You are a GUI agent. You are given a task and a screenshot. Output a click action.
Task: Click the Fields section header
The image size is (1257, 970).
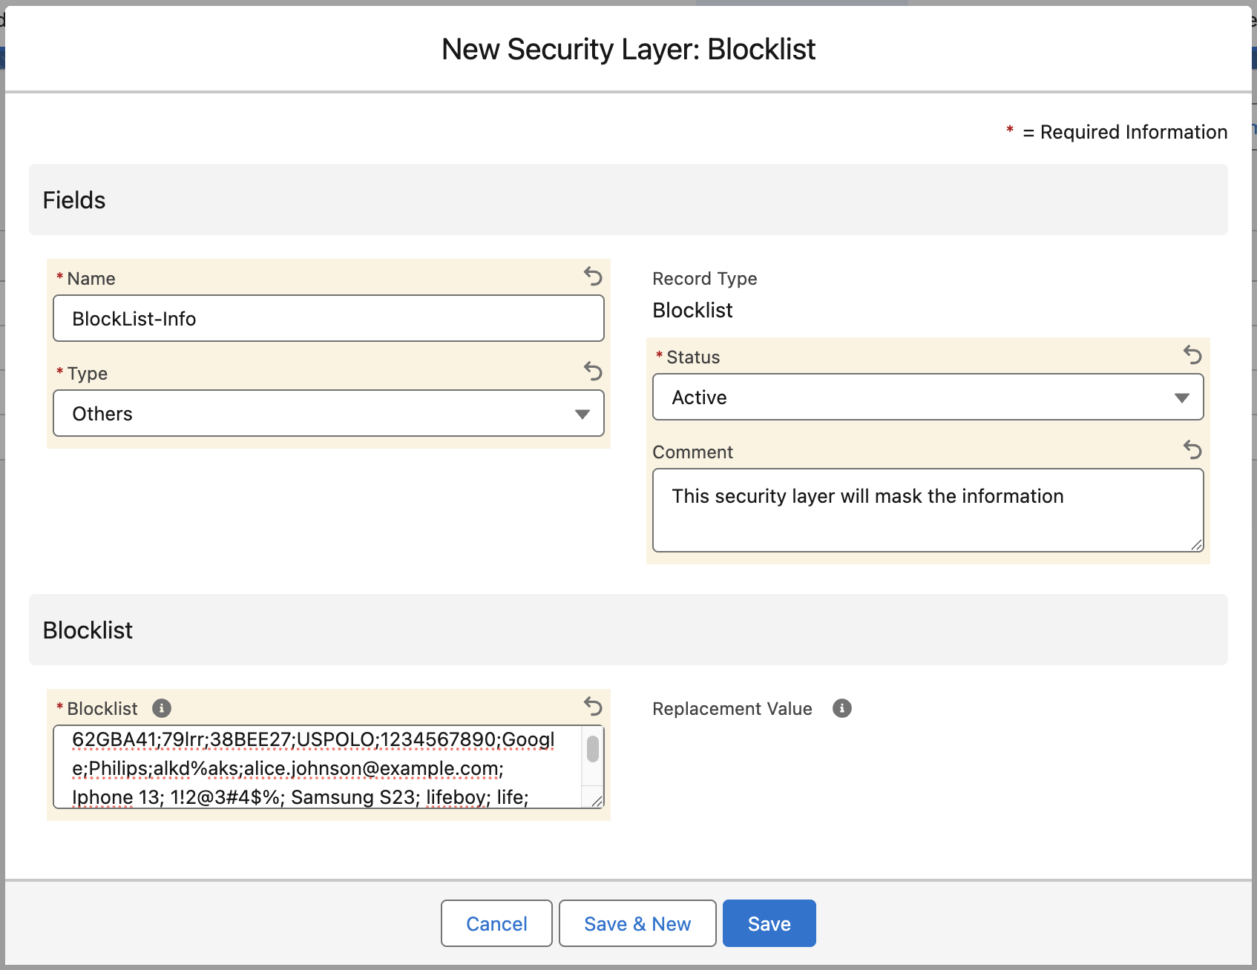(628, 200)
